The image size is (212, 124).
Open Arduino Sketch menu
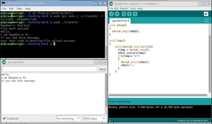(x=124, y=8)
